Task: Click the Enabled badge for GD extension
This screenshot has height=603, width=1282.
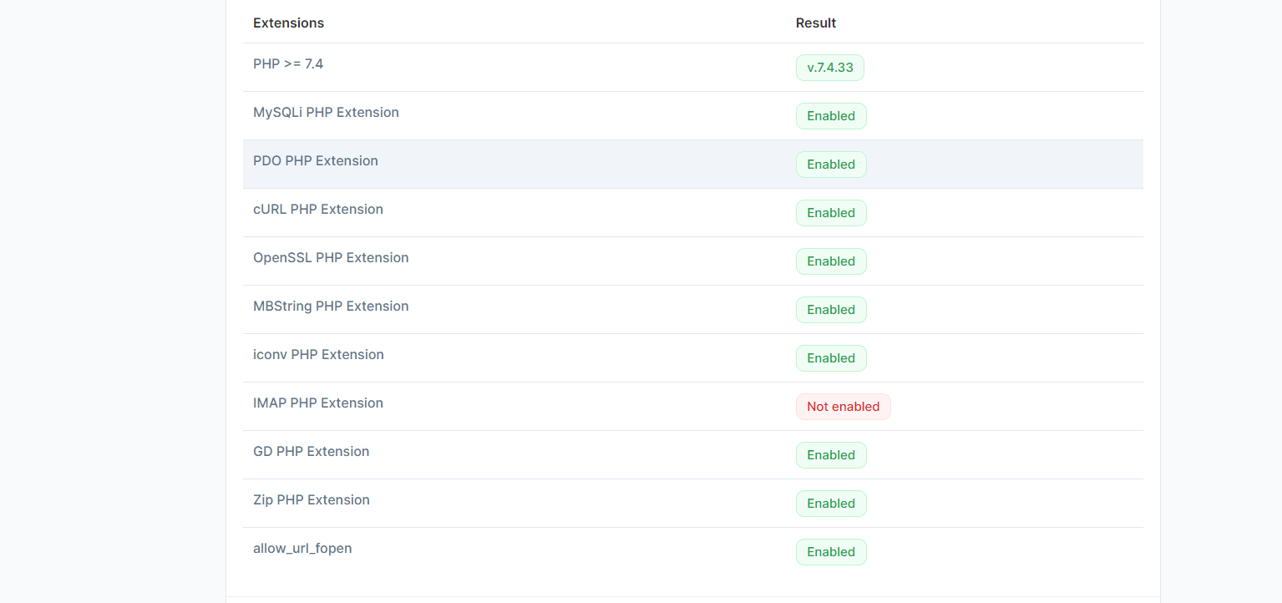Action: coord(831,455)
